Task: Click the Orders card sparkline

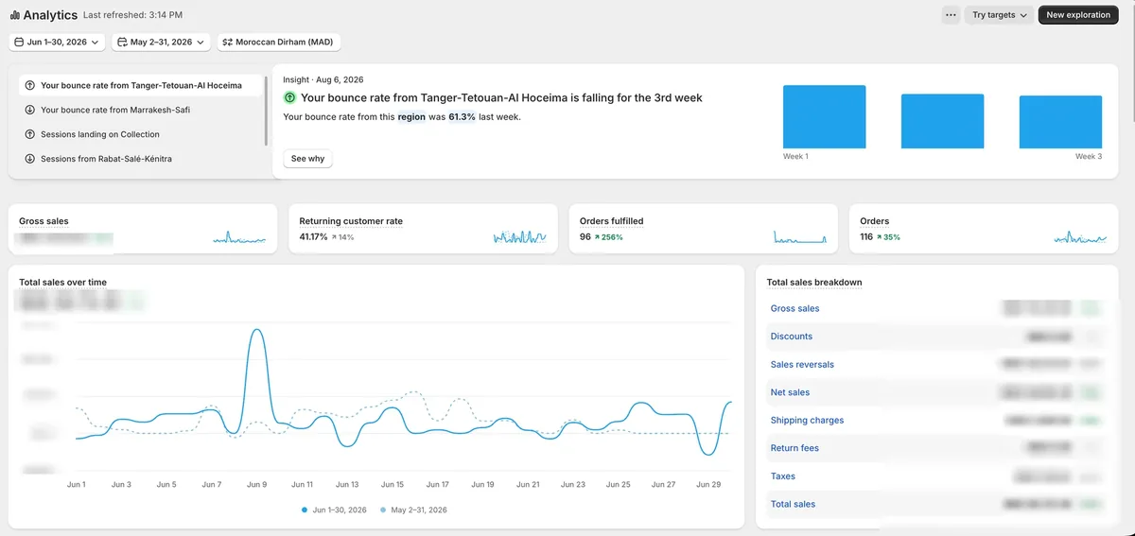Action: pyautogui.click(x=1080, y=237)
